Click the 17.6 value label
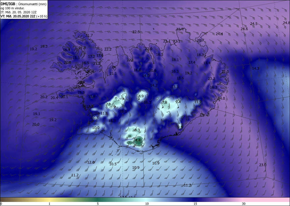 pyautogui.click(x=100, y=55)
